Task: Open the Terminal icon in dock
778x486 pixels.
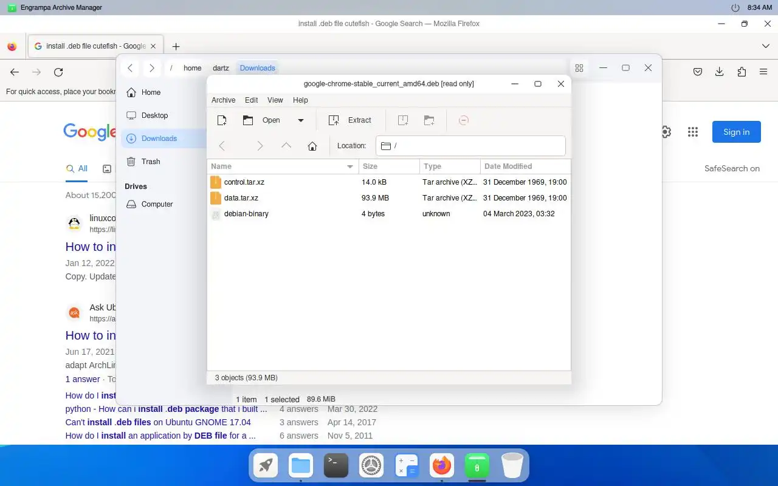Action: pyautogui.click(x=336, y=466)
